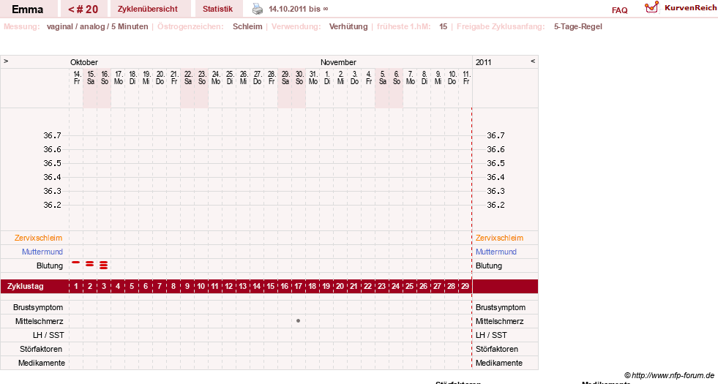Click the date range '14.10.2011 bis ∞'

298,10
